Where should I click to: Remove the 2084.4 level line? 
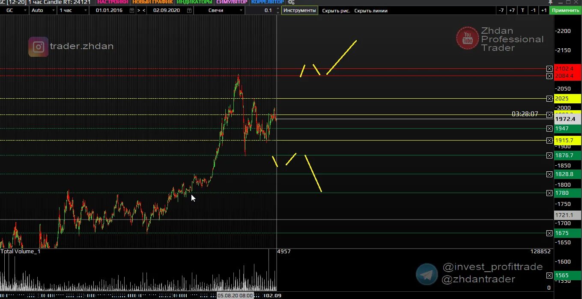tap(549, 76)
